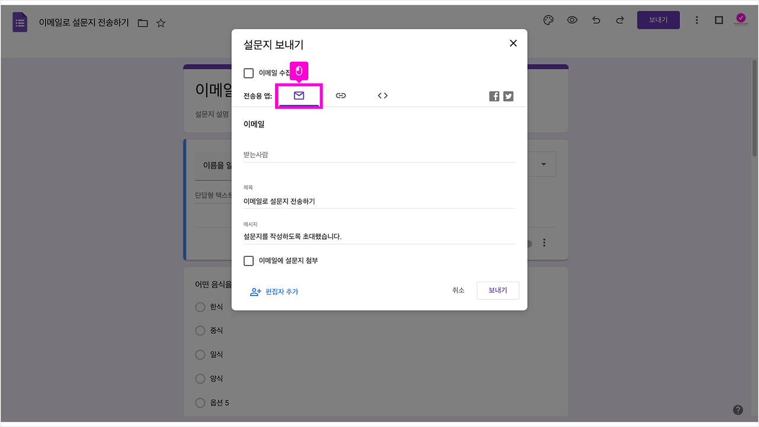Select the email envelope send method icon
759x427 pixels.
[299, 95]
